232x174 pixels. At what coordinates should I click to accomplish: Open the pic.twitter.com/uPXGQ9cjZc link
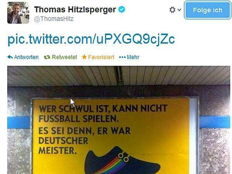tap(91, 39)
